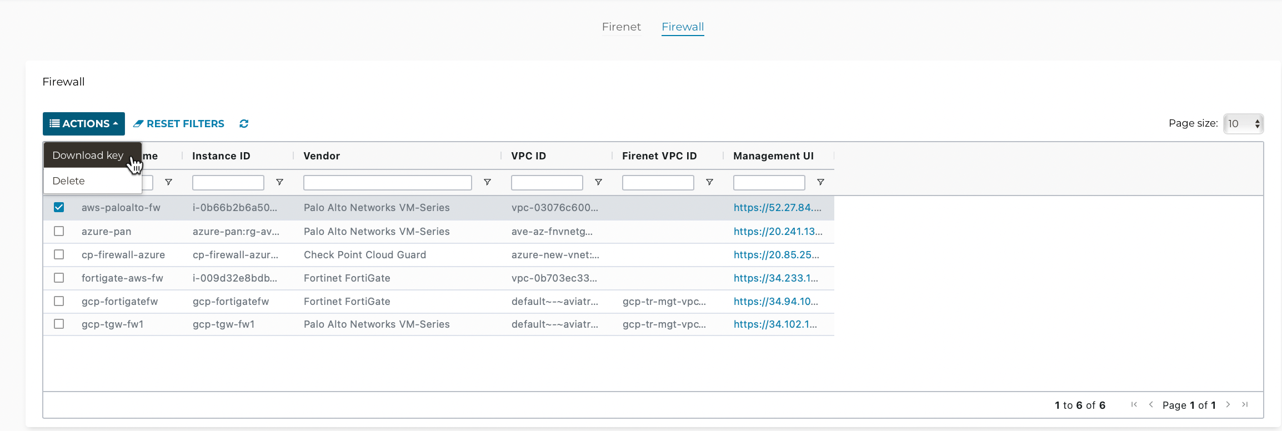Click RESET FILTERS
This screenshot has height=431, width=1282.
coord(179,124)
